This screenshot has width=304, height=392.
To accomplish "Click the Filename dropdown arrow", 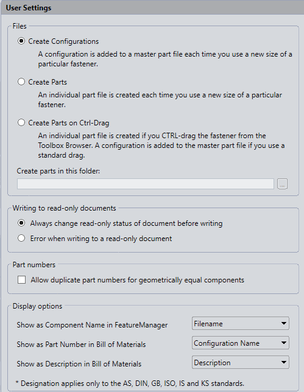I will pyautogui.click(x=284, y=323).
